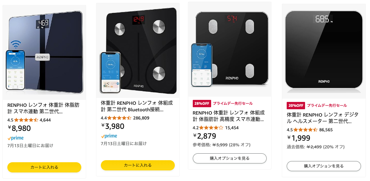Add the ¥3,980 scale to cart
Screen dimensions: 370x181
(138, 165)
